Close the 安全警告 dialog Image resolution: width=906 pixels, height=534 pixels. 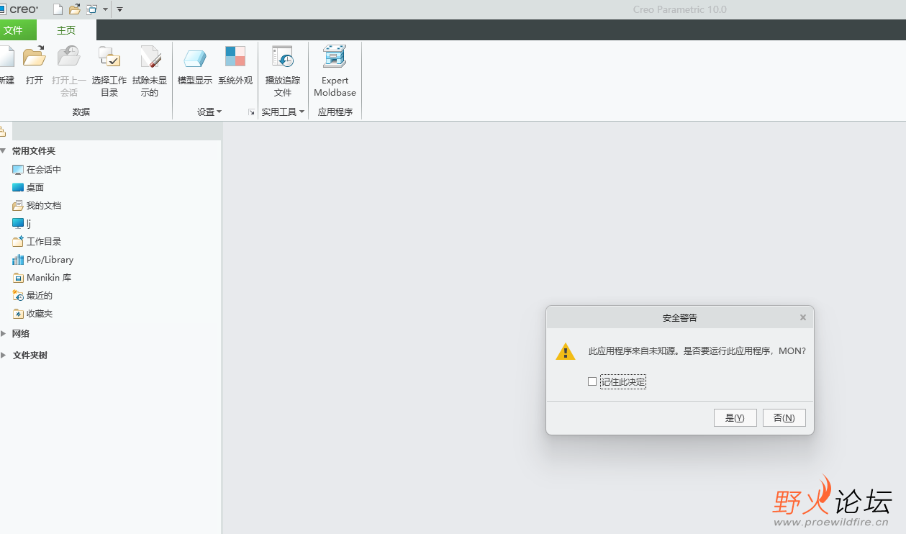[803, 317]
